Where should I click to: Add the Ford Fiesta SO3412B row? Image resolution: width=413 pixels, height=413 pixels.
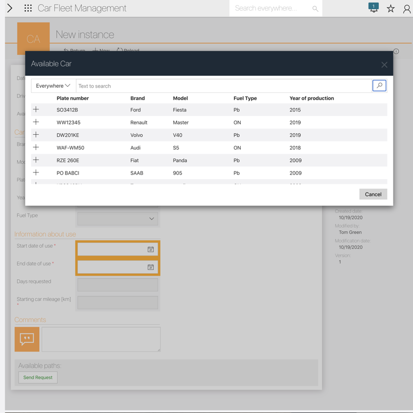[x=36, y=109]
